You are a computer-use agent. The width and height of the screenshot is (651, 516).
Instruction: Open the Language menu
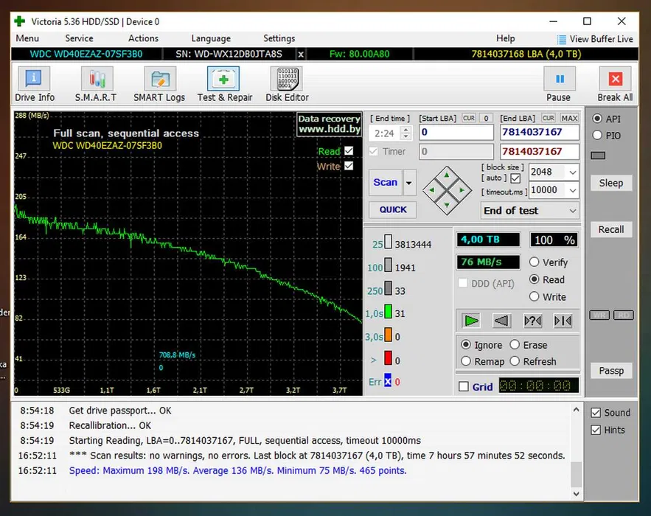coord(211,38)
